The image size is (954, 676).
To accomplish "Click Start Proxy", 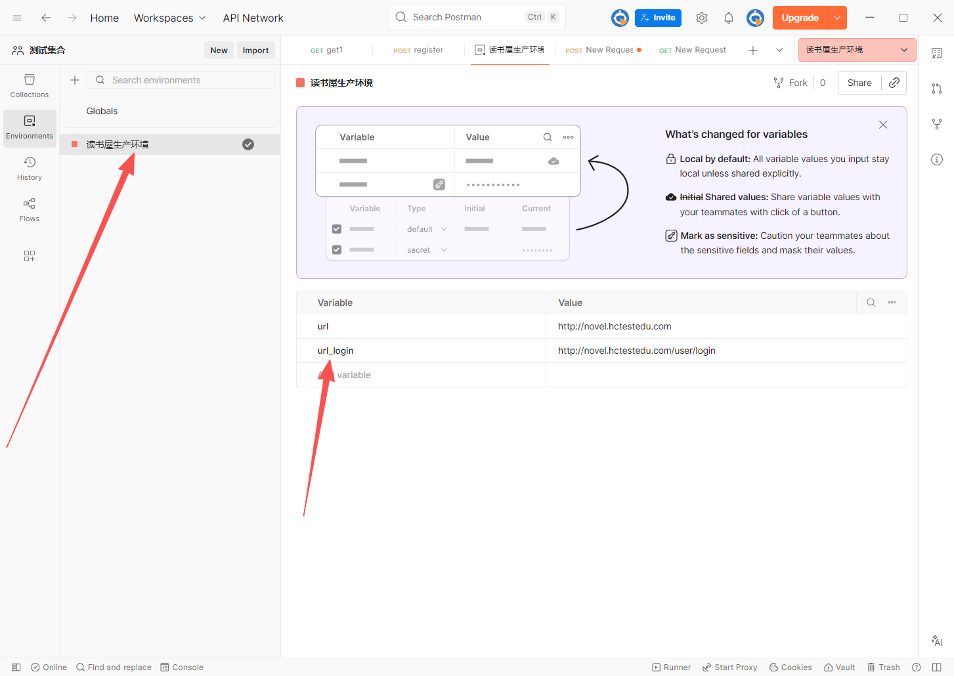I will [729, 667].
